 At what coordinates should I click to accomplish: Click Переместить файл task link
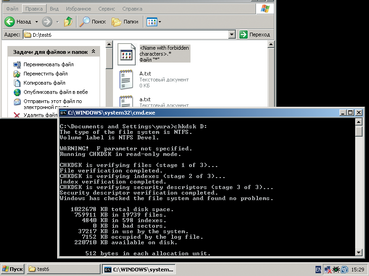click(x=45, y=74)
